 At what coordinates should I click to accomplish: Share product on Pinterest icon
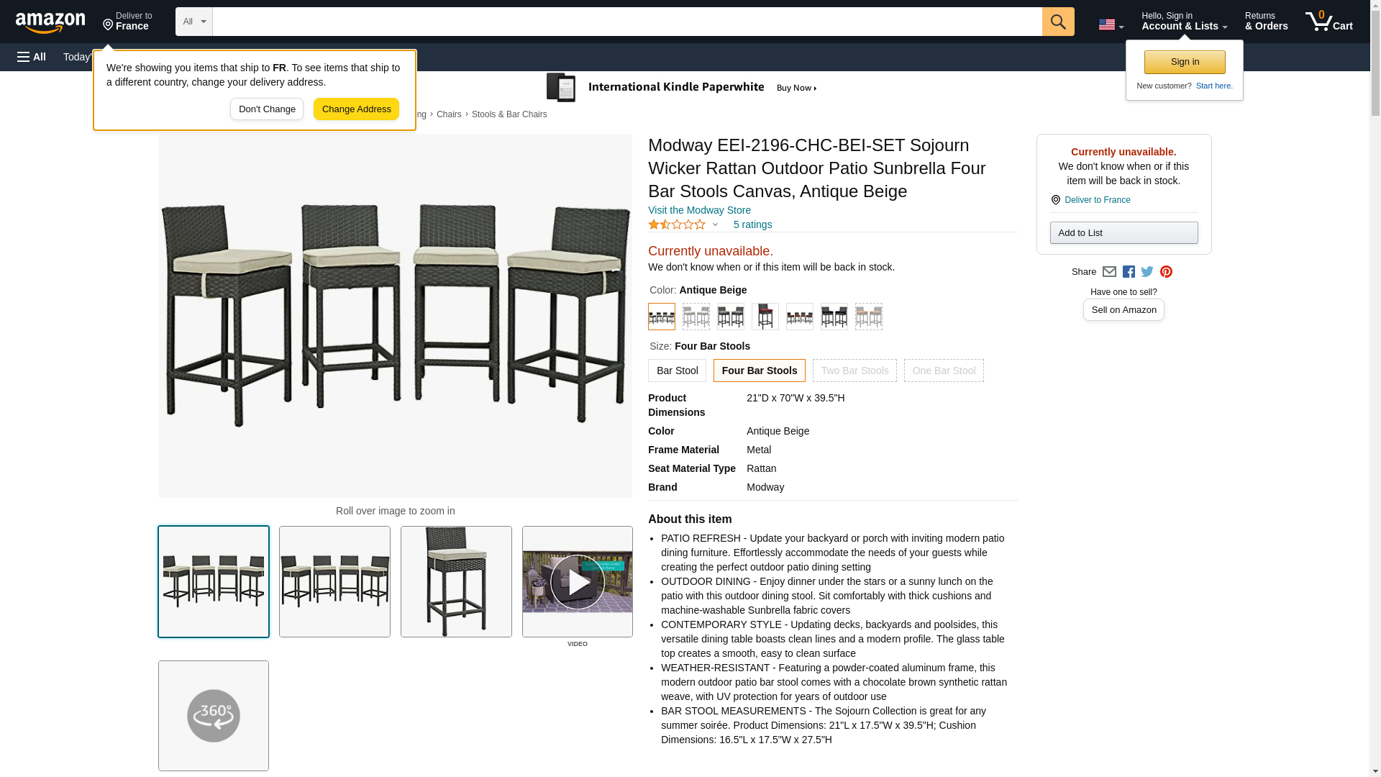point(1166,272)
